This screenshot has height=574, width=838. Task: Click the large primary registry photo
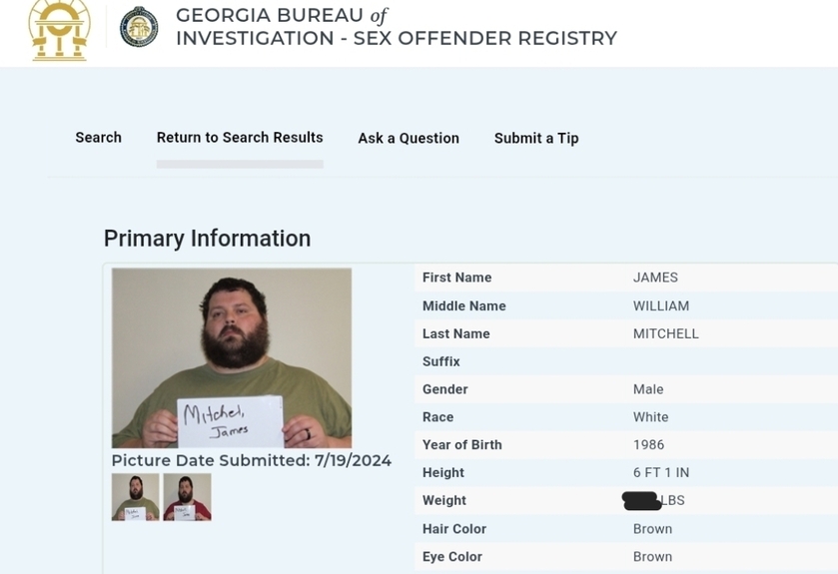[232, 357]
